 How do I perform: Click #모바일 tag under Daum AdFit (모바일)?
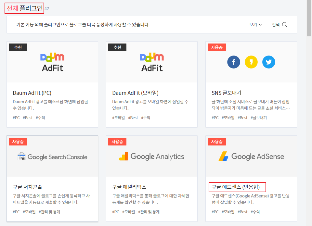click(119, 118)
